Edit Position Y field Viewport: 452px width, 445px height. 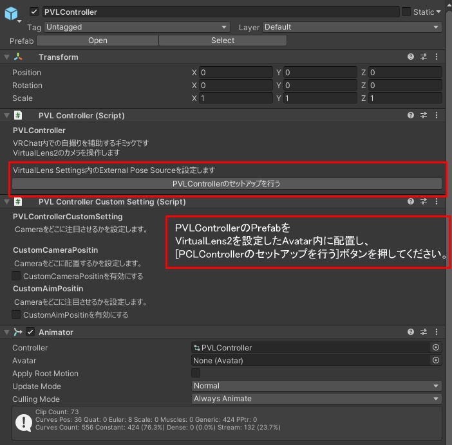(x=320, y=72)
